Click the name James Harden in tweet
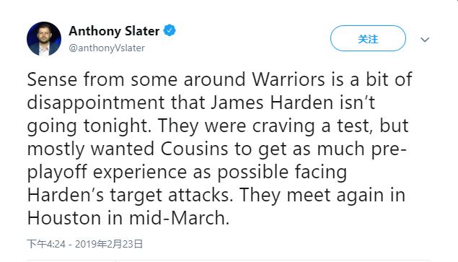 coord(272,102)
